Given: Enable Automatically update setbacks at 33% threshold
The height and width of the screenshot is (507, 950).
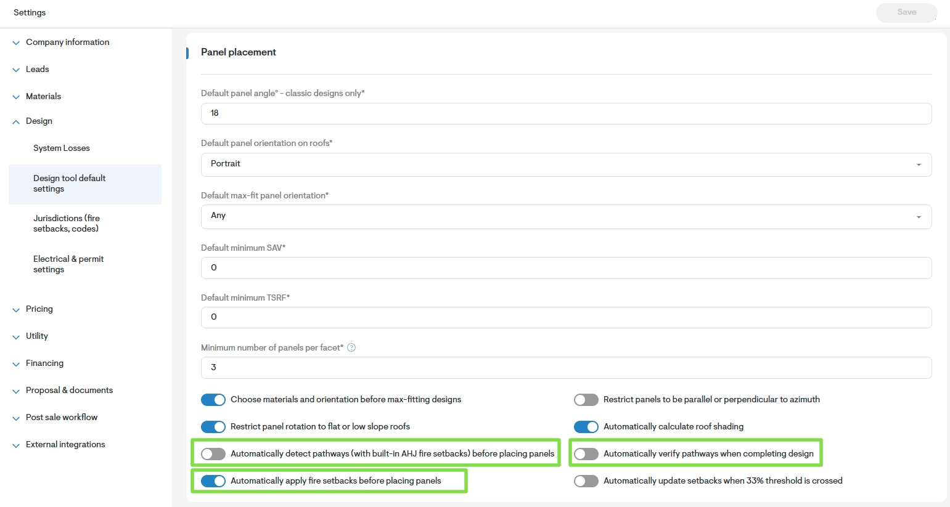Looking at the screenshot, I should (586, 481).
